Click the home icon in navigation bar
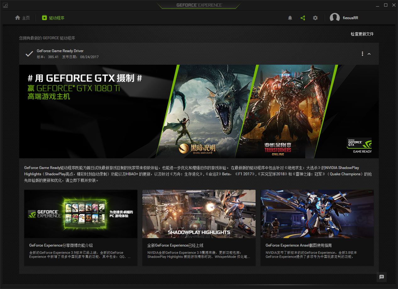398x289 pixels. coord(18,18)
